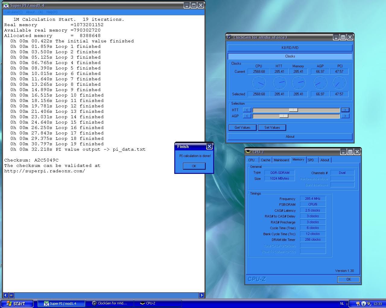Click the DRAM Idle Timer field 256 clocks

click(313, 240)
